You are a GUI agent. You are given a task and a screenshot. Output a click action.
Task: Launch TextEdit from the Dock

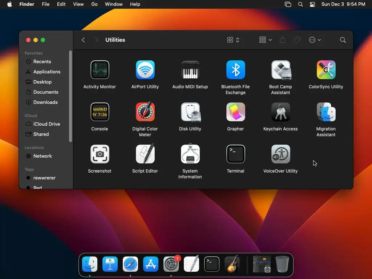click(191, 264)
